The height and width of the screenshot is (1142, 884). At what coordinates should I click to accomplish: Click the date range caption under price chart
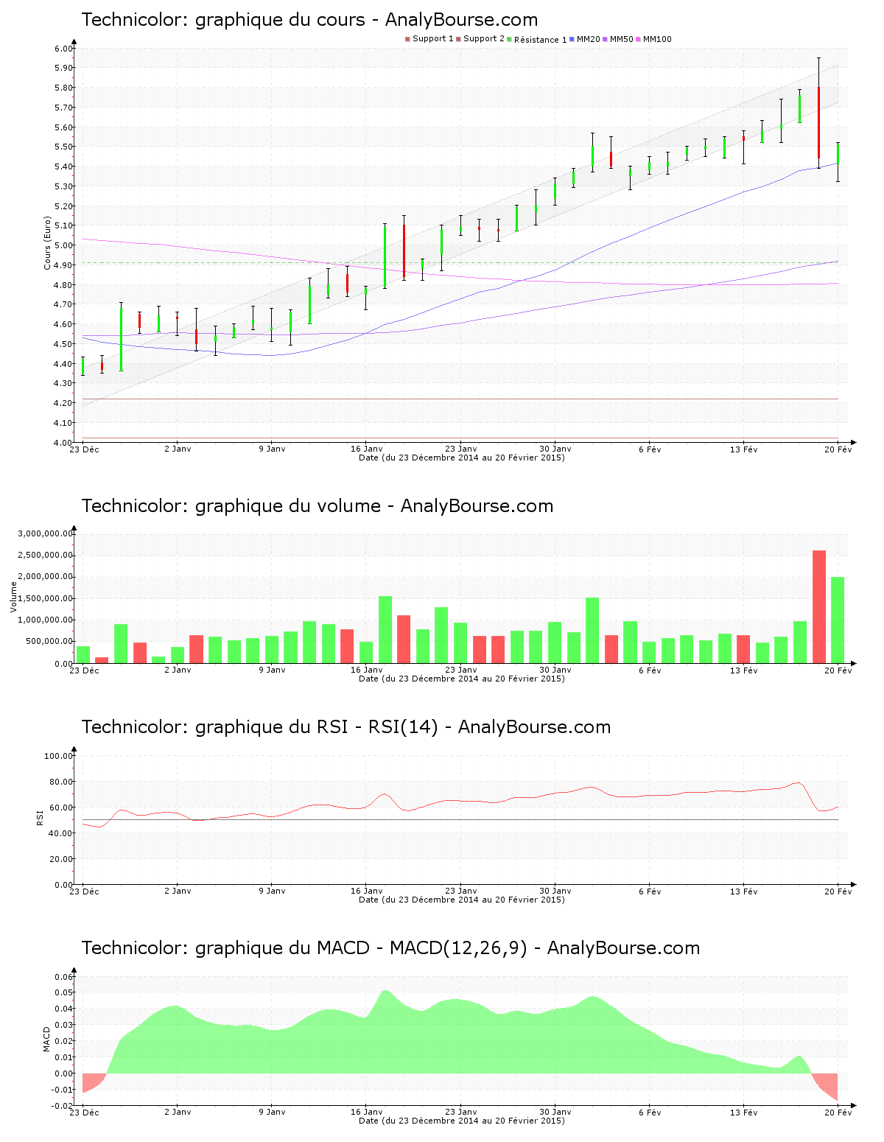tap(462, 458)
